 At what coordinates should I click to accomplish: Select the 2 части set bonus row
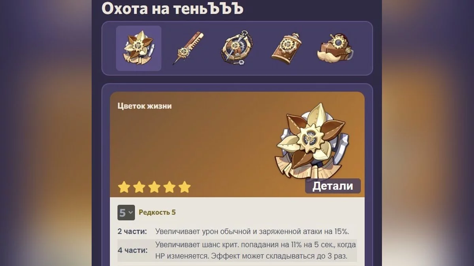pyautogui.click(x=237, y=231)
